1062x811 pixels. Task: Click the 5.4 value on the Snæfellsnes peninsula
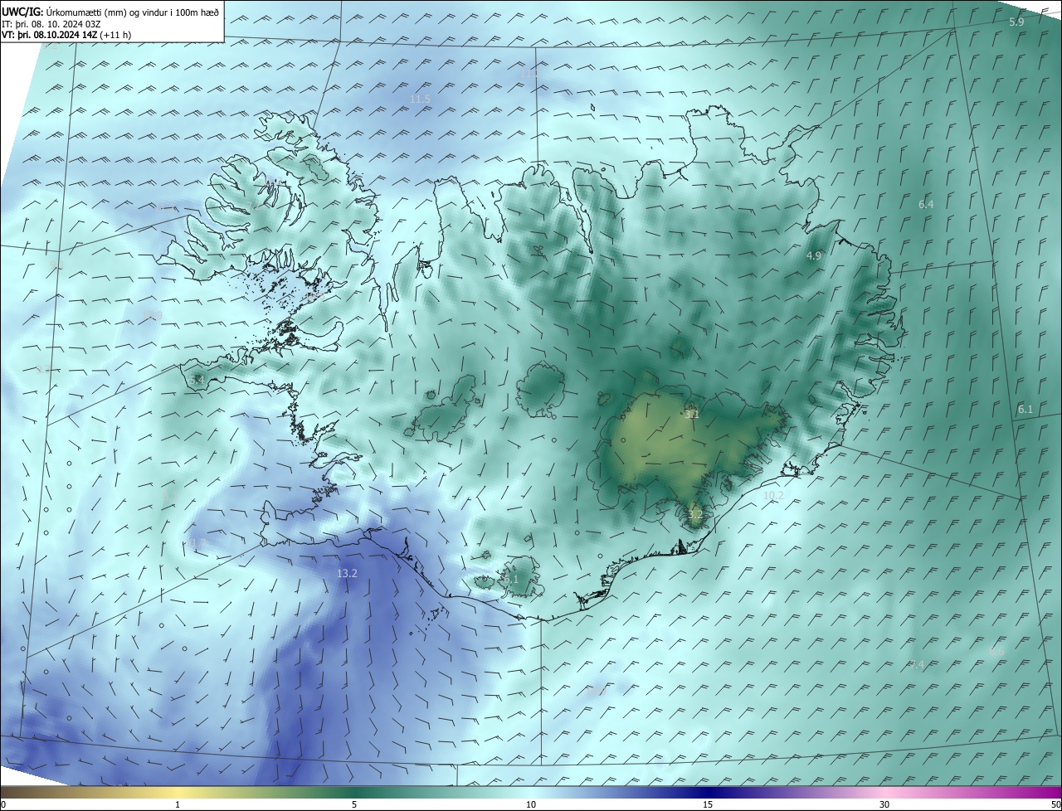click(197, 380)
